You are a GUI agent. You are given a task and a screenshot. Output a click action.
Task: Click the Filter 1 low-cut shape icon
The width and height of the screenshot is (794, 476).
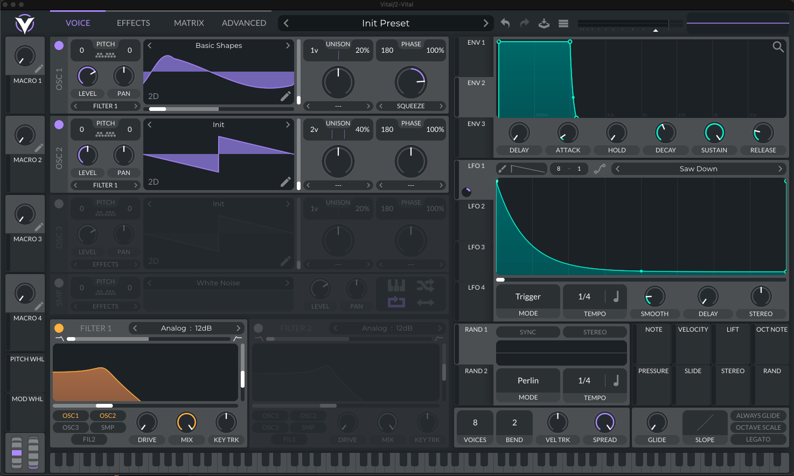59,339
